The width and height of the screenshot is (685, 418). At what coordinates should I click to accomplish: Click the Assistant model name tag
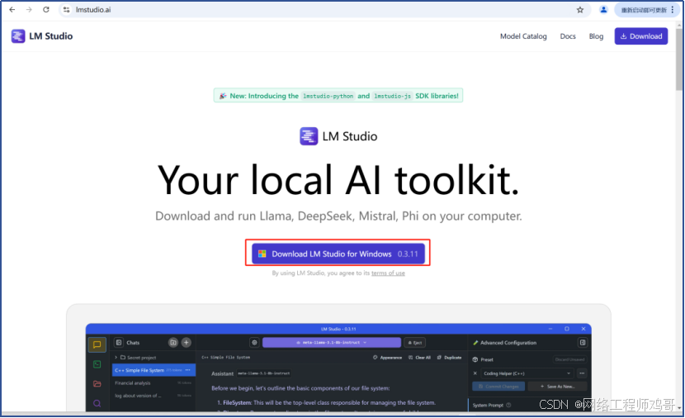[x=264, y=373]
